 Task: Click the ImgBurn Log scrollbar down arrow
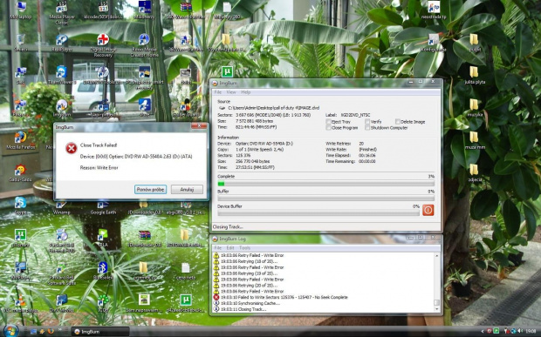coord(437,309)
